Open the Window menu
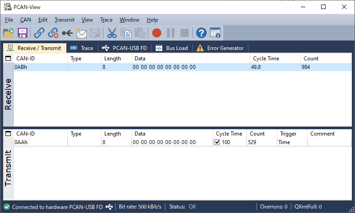This screenshot has height=213, width=355. click(130, 20)
